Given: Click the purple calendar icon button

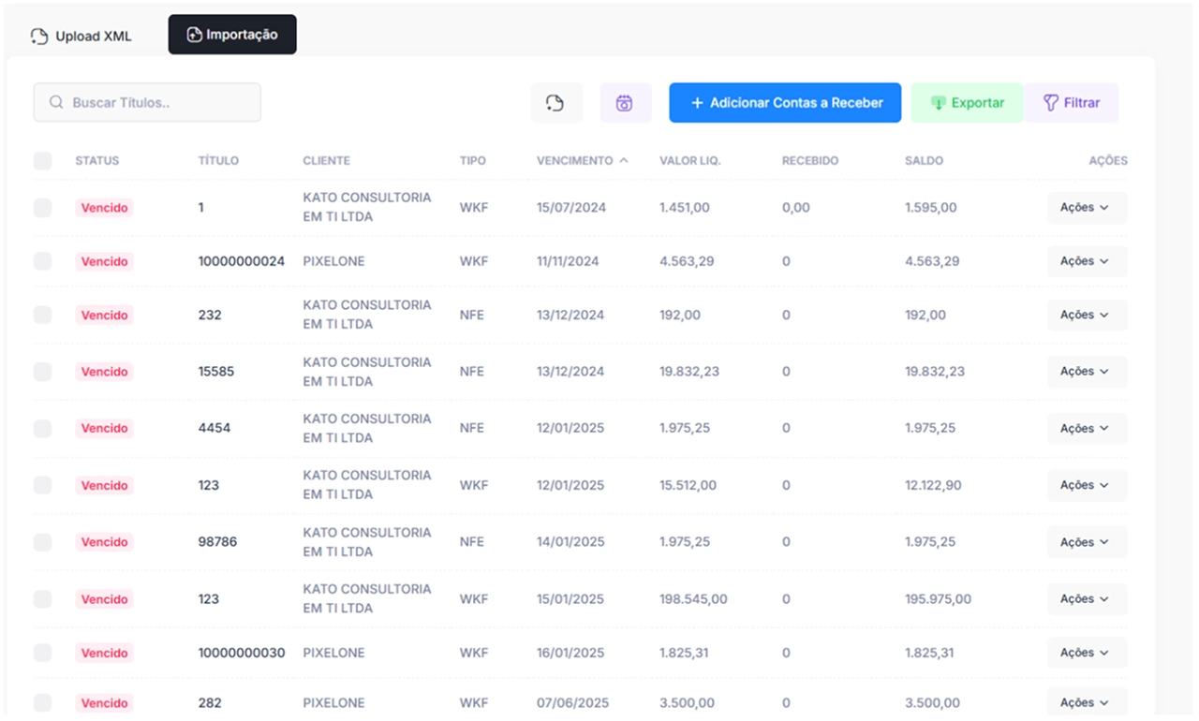Looking at the screenshot, I should [625, 103].
